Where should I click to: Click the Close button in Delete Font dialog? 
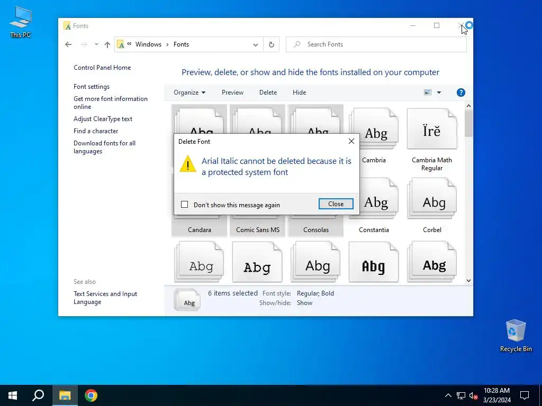pyautogui.click(x=336, y=204)
